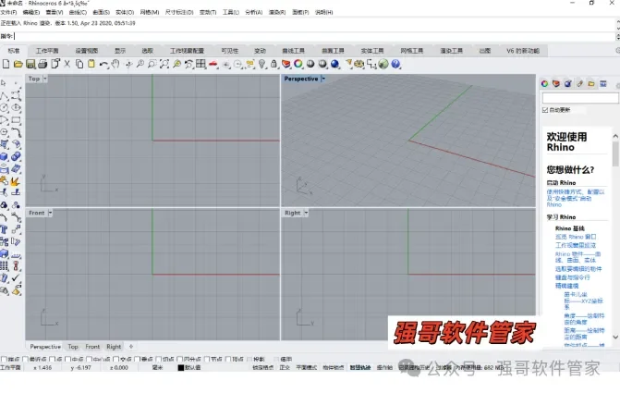This screenshot has height=393, width=620.
Task: Click the Zoom Extents icon
Action: coord(164,64)
